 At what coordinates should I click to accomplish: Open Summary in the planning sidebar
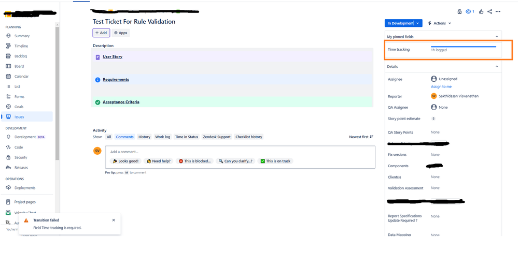tap(22, 36)
